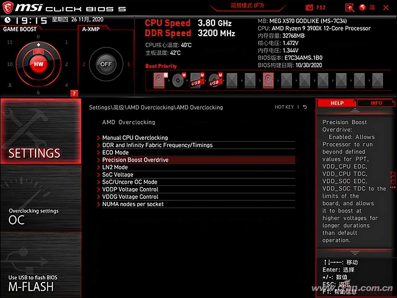Open the SETTINGS panel tile
Screen dimensions: 397x298
pyautogui.click(x=41, y=131)
